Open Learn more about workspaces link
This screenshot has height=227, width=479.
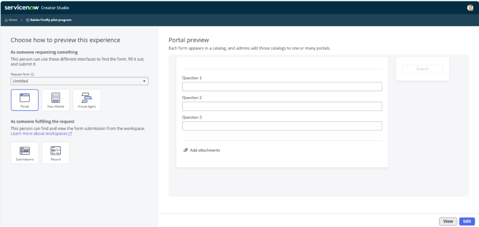click(x=41, y=134)
